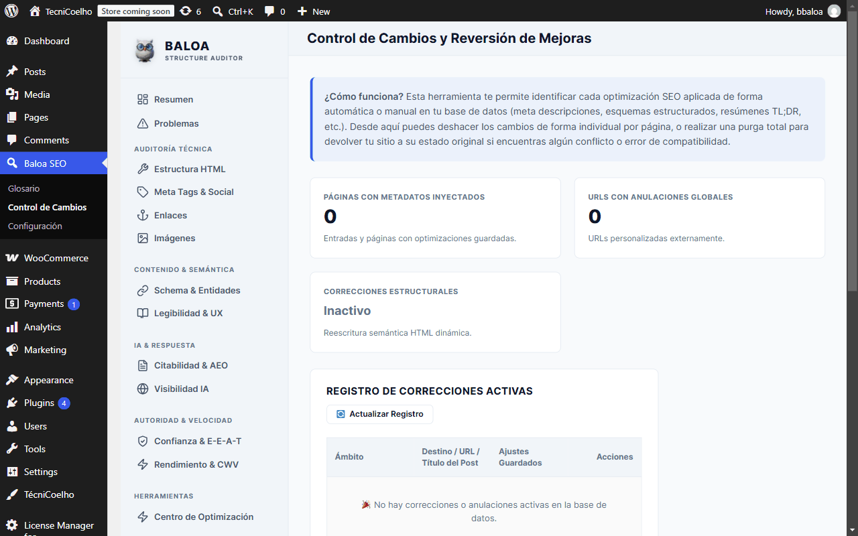Image resolution: width=858 pixels, height=536 pixels.
Task: Select the Baloa SEO menu item
Action: click(54, 163)
